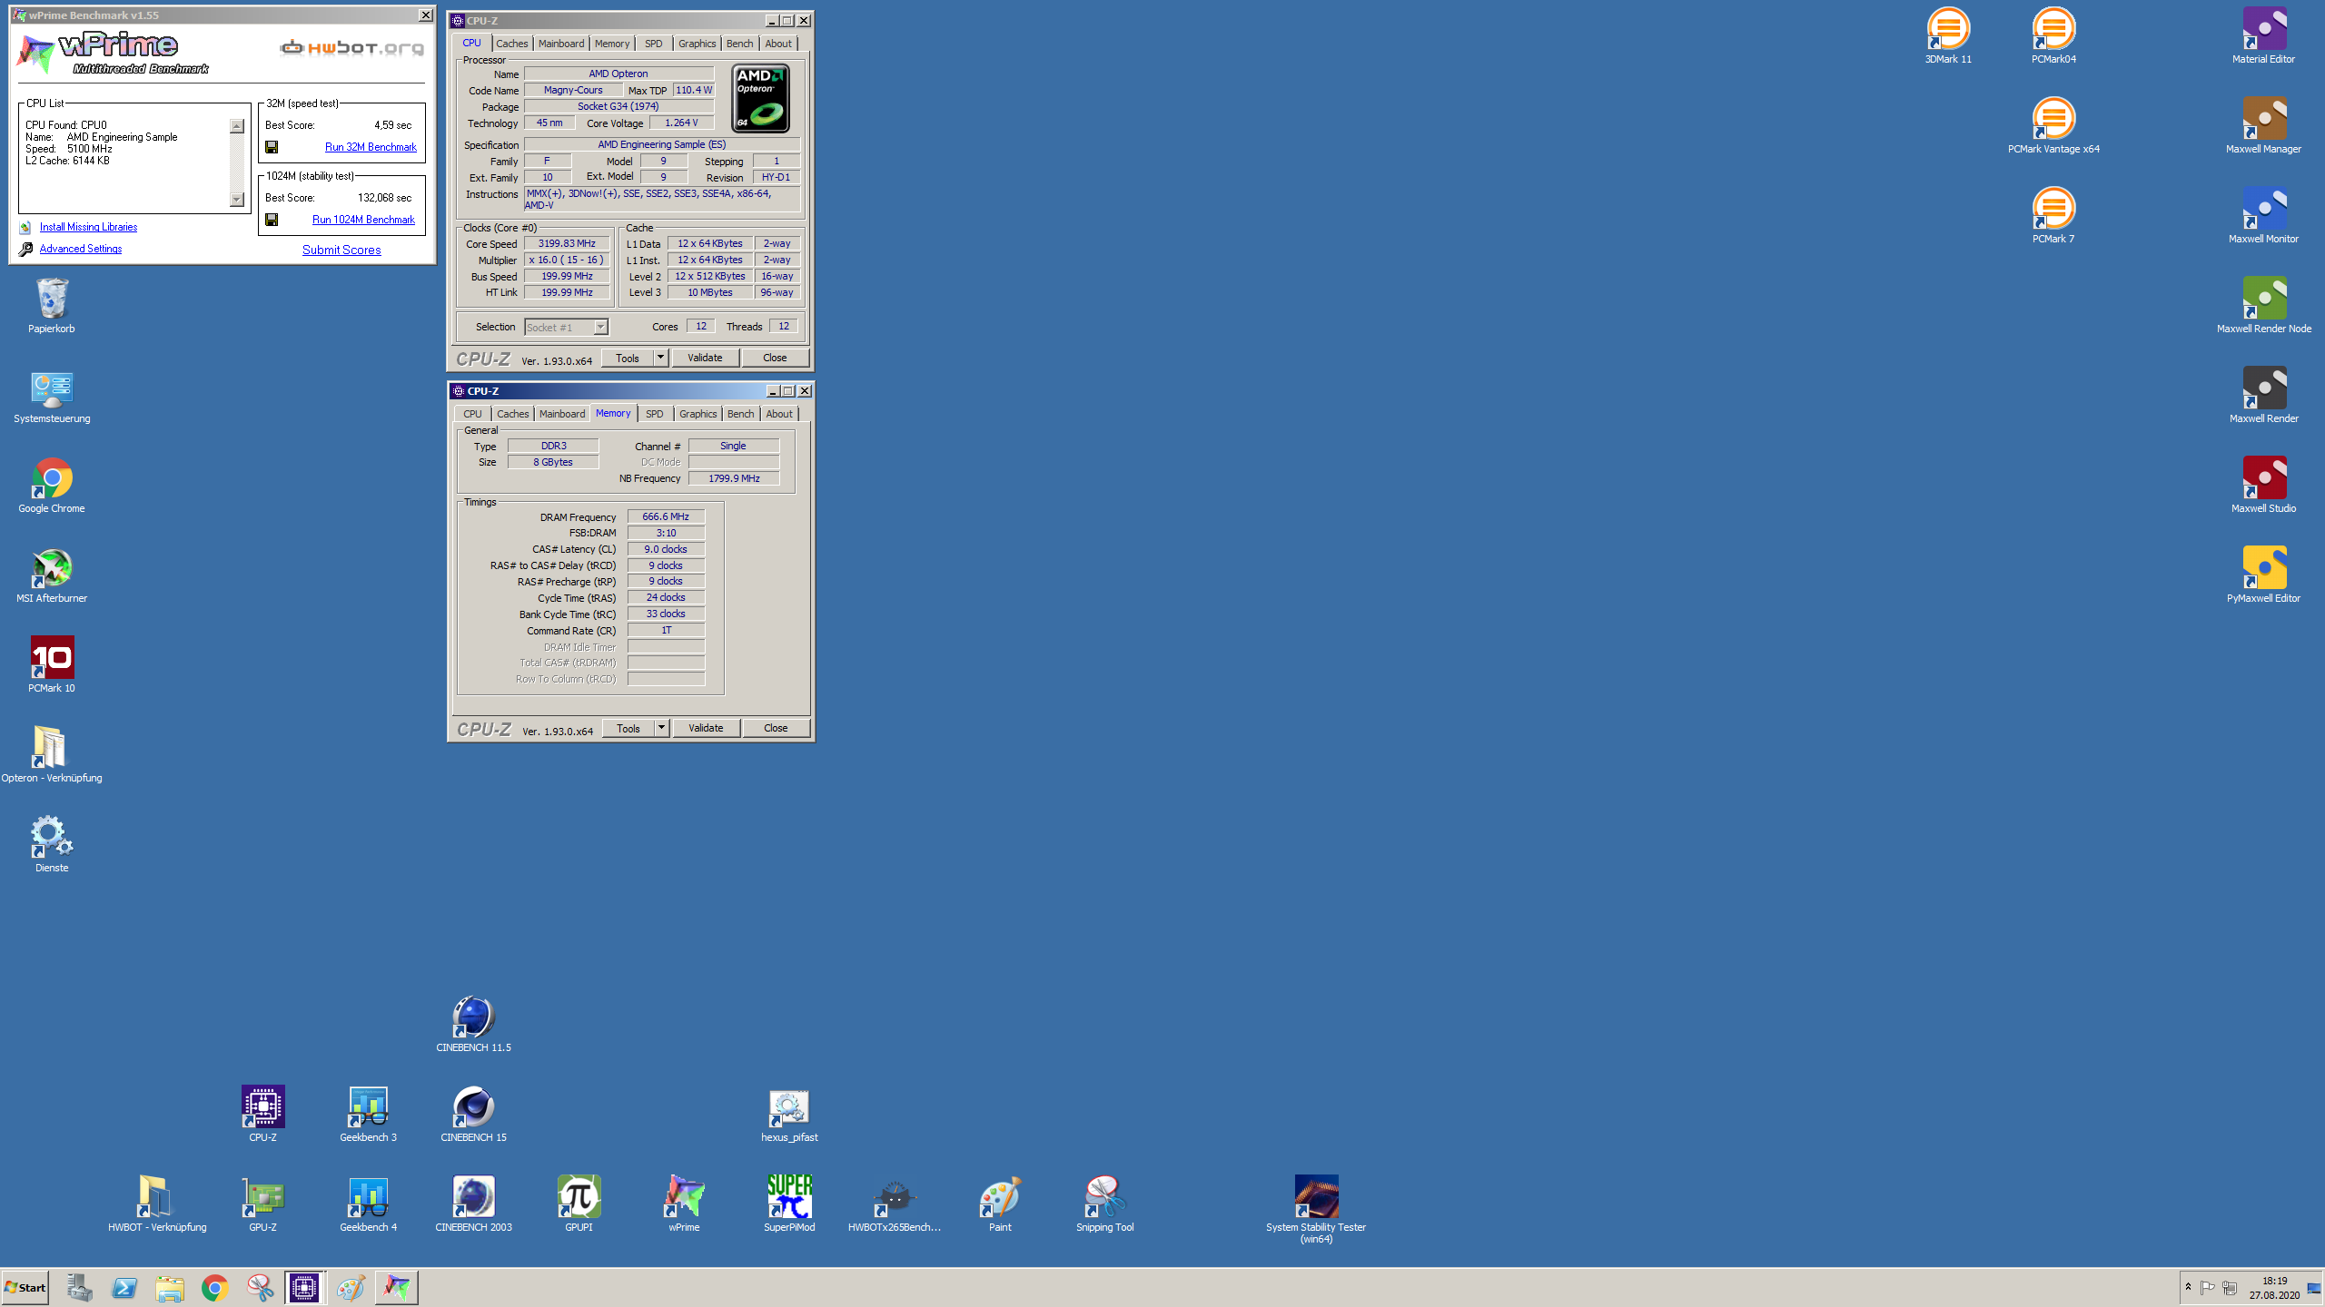The height and width of the screenshot is (1307, 2325).
Task: Open CINEBENCH 11.5 desktop icon
Action: pos(473,1025)
